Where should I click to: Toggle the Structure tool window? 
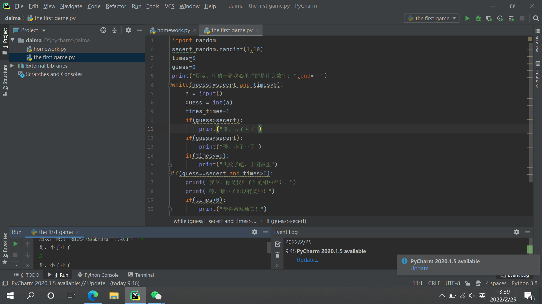5,80
